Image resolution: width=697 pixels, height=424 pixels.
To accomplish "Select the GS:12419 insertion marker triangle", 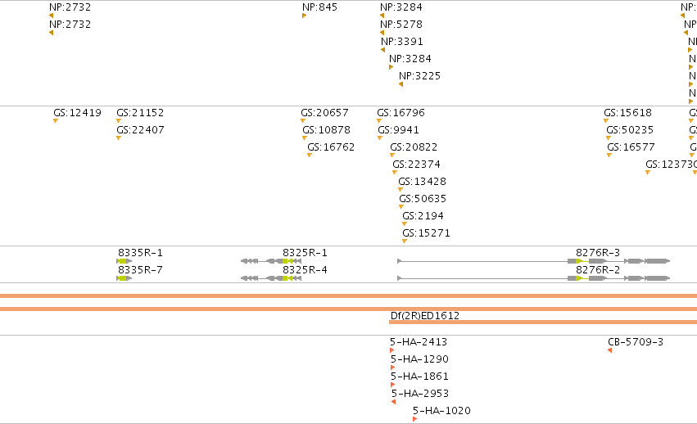I will [x=56, y=121].
